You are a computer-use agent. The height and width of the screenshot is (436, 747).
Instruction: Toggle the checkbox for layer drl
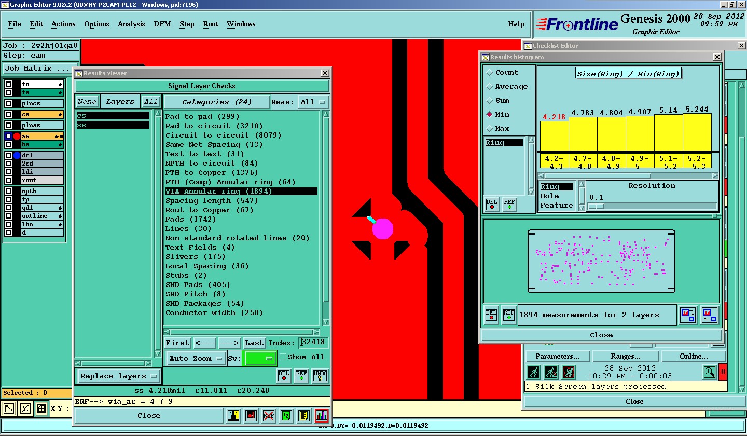pyautogui.click(x=8, y=155)
